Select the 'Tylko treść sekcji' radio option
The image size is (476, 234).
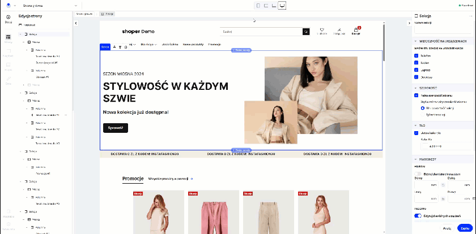coord(423,114)
